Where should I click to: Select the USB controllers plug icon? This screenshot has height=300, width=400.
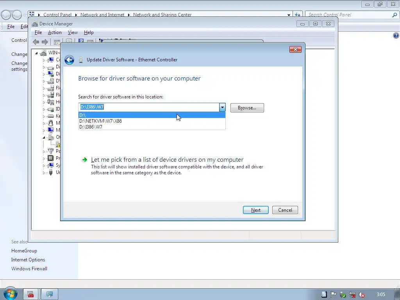51,172
